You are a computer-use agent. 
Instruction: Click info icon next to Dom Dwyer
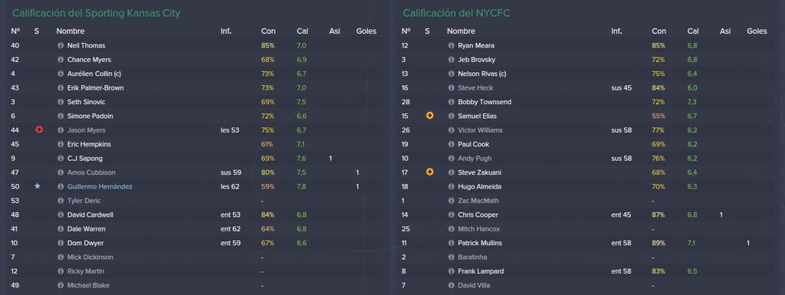click(x=61, y=243)
